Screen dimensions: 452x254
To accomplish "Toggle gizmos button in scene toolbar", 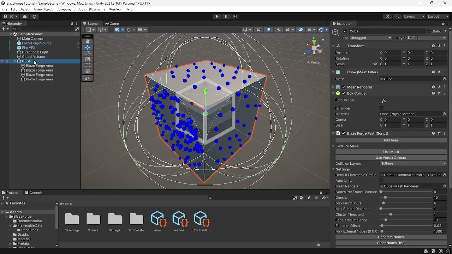I will click(321, 30).
